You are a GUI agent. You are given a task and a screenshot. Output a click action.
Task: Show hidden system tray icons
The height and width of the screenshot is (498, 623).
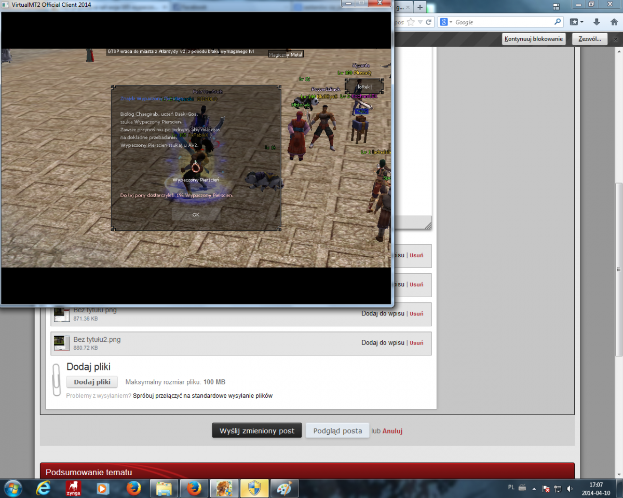pos(534,489)
